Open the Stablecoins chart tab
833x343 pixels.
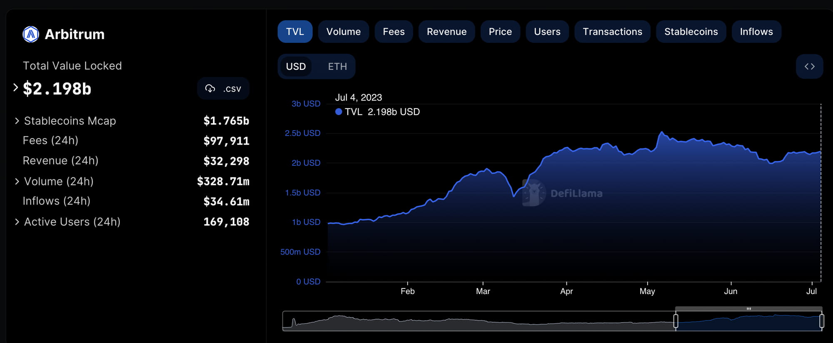point(691,32)
